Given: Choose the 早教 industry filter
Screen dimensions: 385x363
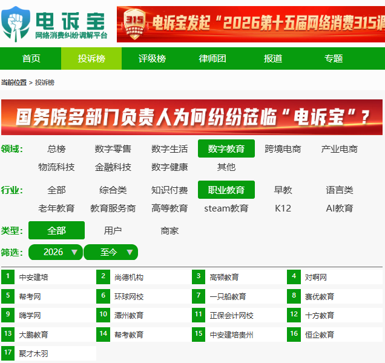Looking at the screenshot, I should (283, 190).
